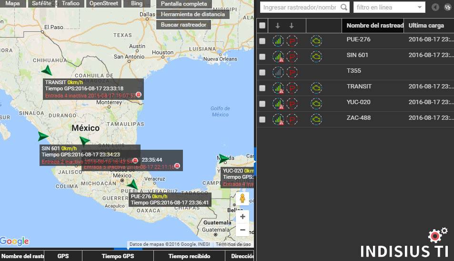Select the Bing map source
The height and width of the screenshot is (261, 454).
[x=137, y=3]
